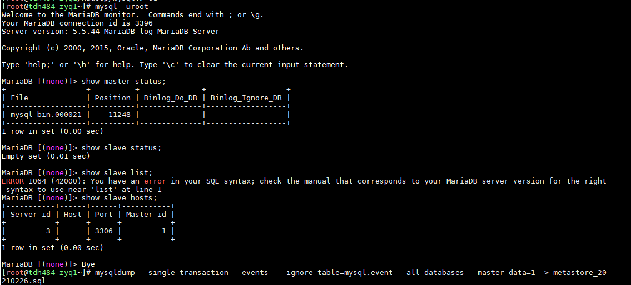
Task: Click the mysqldump command word
Action: (x=116, y=273)
